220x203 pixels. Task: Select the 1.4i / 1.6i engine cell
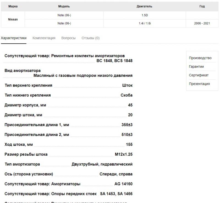(145, 23)
